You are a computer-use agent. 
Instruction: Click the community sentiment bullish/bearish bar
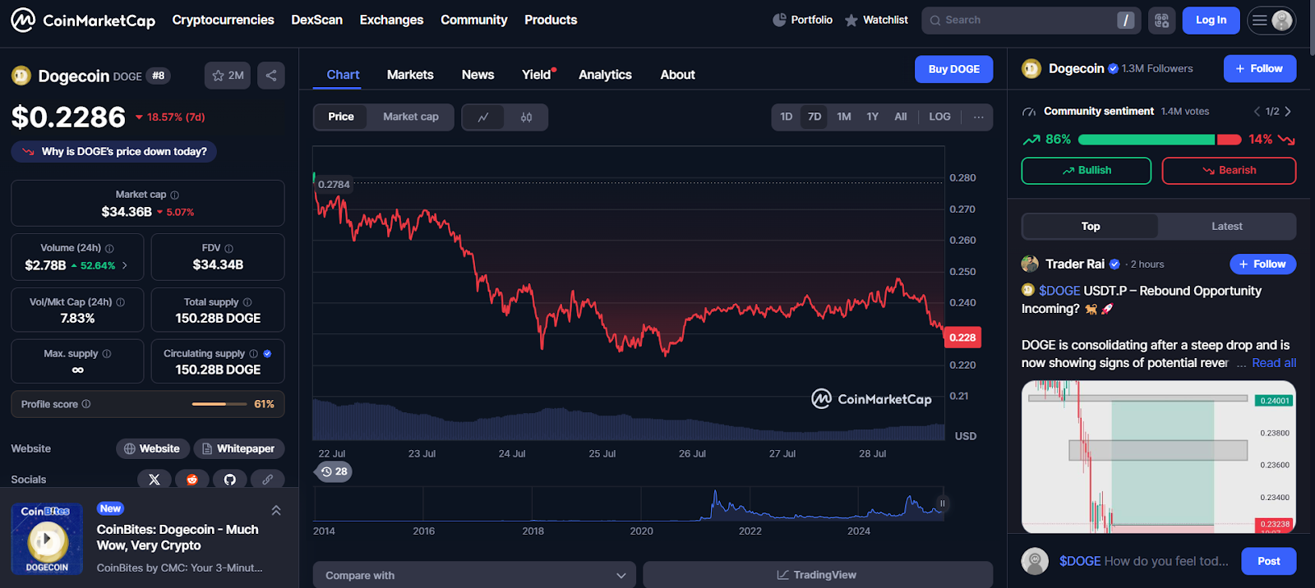pos(1160,140)
